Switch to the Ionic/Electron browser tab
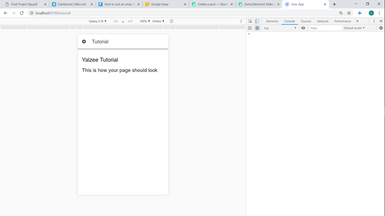 [259, 4]
